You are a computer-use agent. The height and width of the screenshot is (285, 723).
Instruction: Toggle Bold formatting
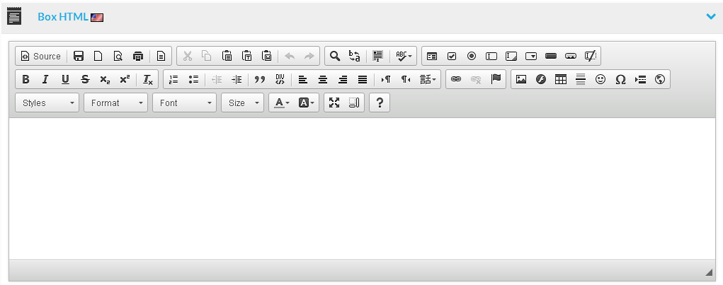click(25, 79)
